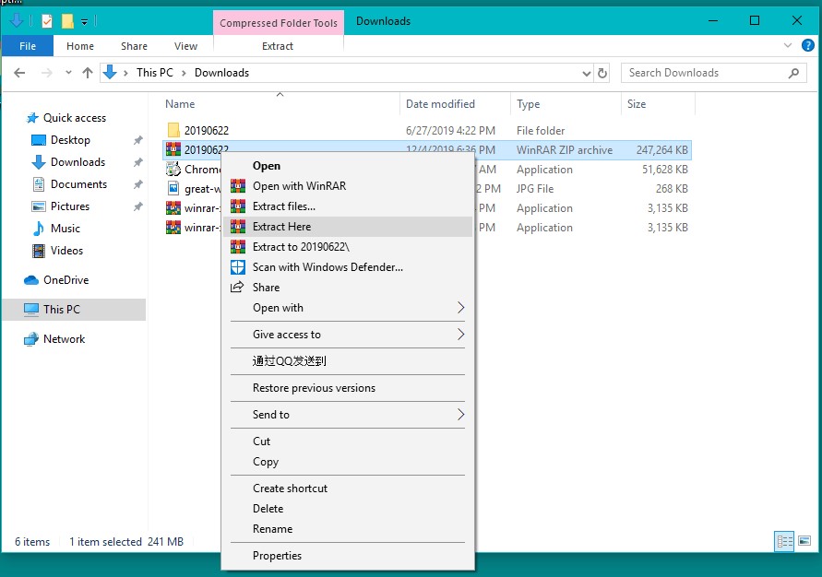The width and height of the screenshot is (822, 577).
Task: Select the Compressed Folder Tools tab
Action: [279, 22]
